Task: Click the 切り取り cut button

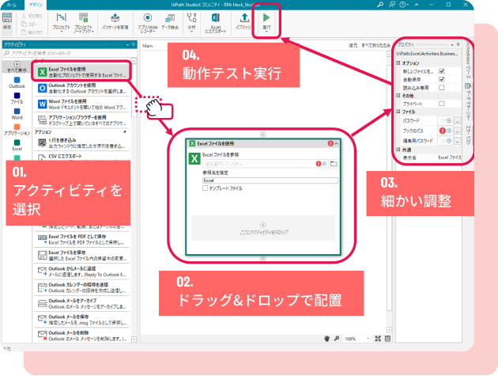Action: tap(32, 16)
